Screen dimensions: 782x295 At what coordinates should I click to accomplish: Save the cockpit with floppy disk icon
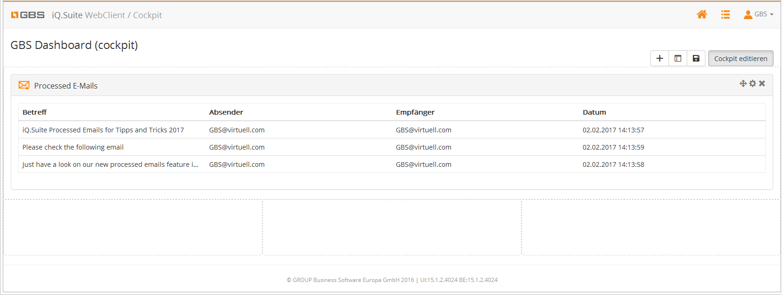[696, 58]
